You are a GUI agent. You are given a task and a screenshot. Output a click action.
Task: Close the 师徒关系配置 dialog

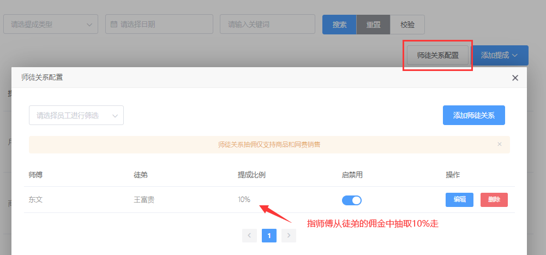(x=515, y=78)
